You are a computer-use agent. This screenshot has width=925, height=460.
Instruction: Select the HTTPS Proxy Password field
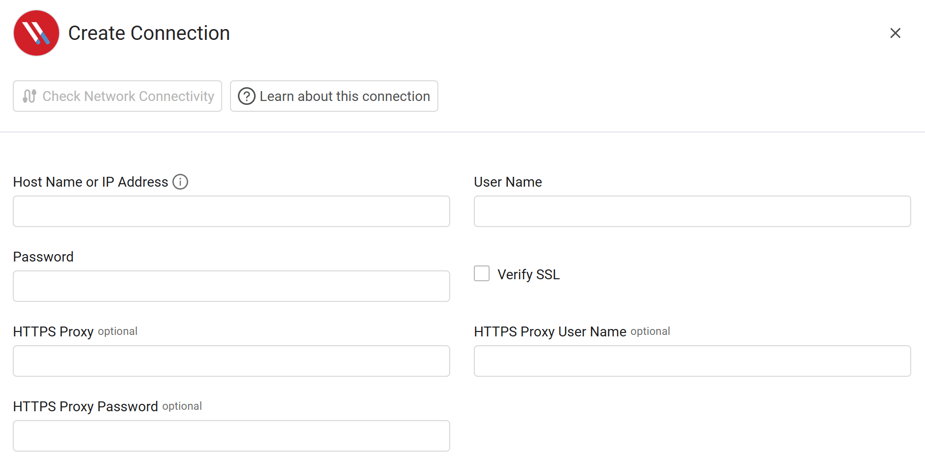point(231,436)
